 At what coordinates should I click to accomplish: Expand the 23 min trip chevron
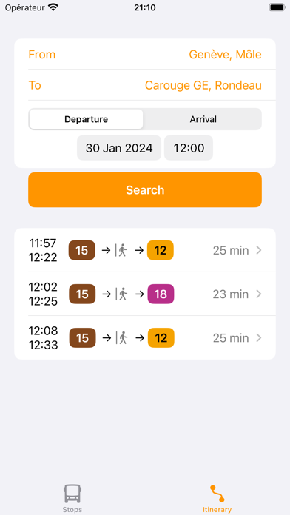pyautogui.click(x=259, y=294)
